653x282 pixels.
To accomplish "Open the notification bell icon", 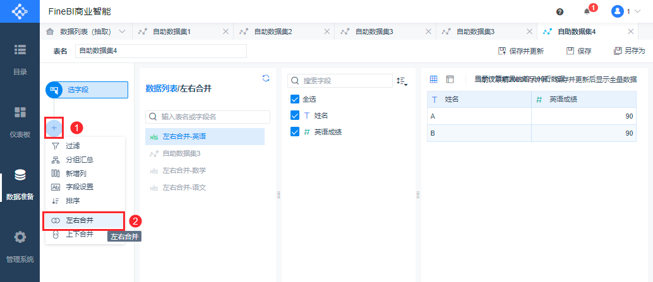I will pyautogui.click(x=587, y=11).
